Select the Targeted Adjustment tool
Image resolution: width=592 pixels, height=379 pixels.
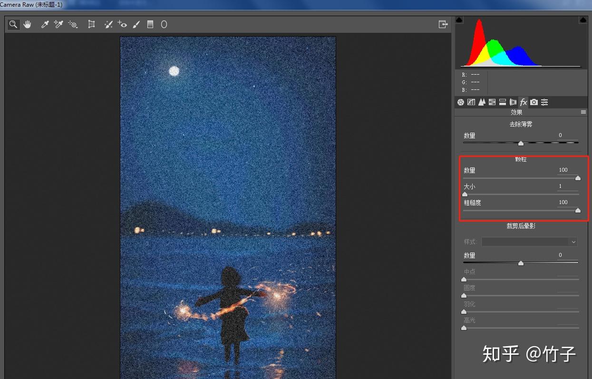coord(73,24)
